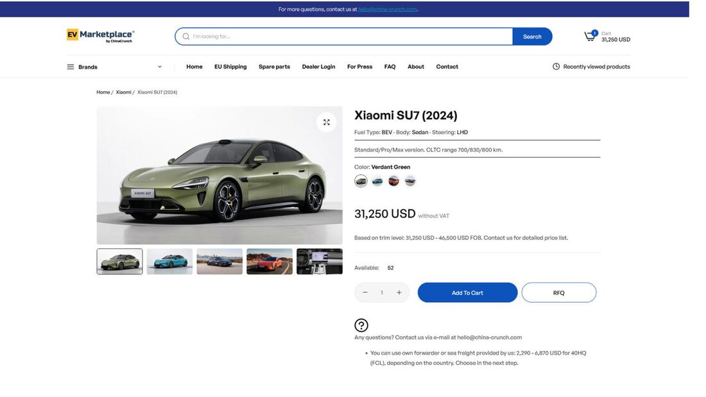Click the Search button
The width and height of the screenshot is (706, 397).
532,37
